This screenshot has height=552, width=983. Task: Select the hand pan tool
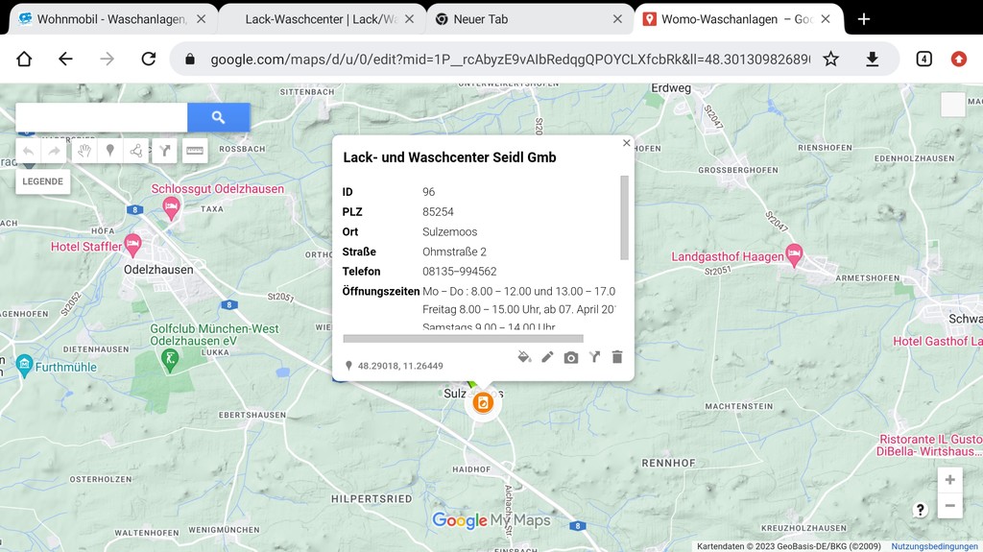coord(84,151)
